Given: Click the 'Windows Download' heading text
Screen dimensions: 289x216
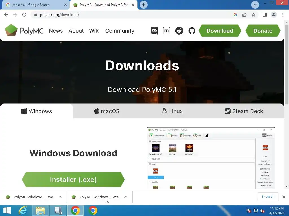Looking at the screenshot, I should pyautogui.click(x=73, y=153).
